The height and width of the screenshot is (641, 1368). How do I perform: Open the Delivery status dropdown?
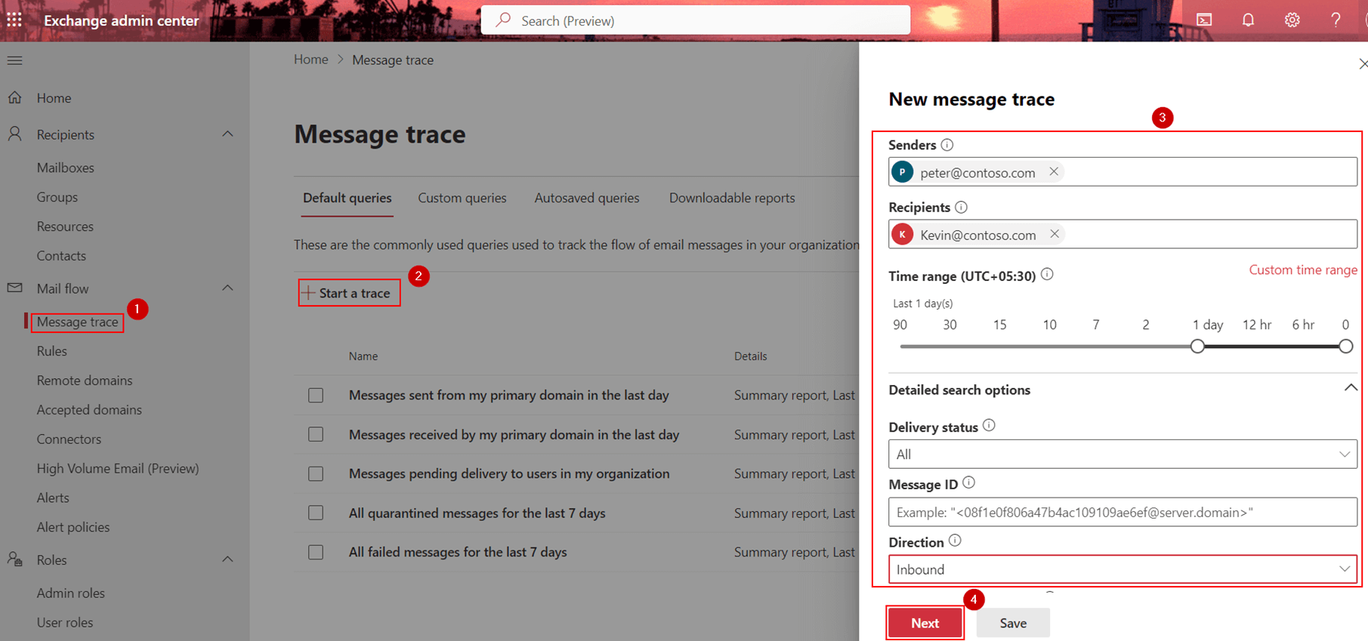tap(1123, 454)
